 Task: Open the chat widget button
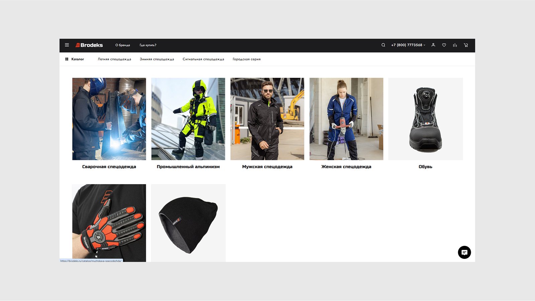(464, 253)
